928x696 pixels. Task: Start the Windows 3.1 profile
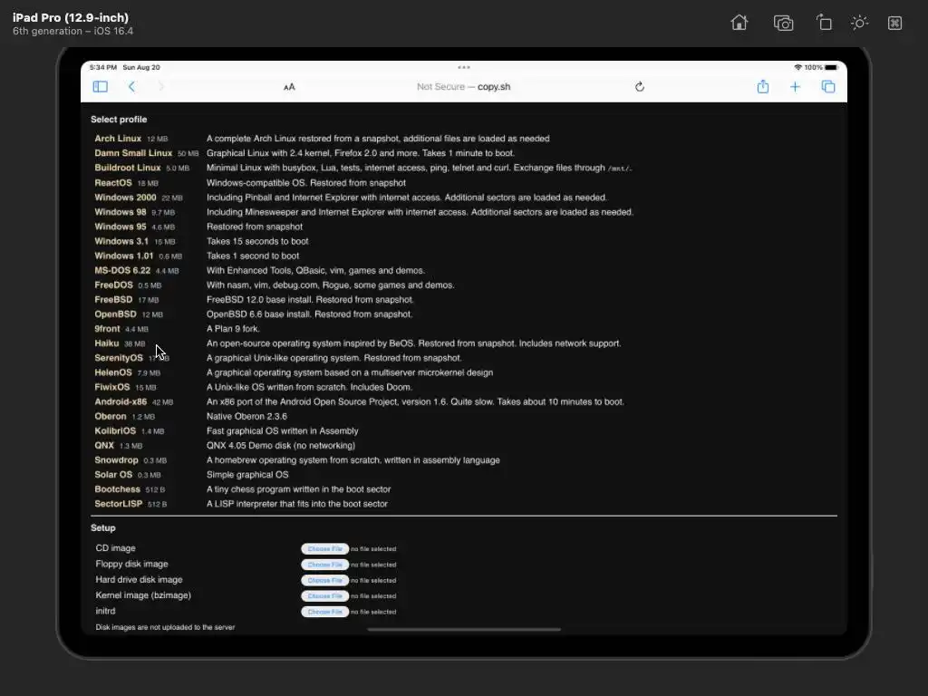click(121, 241)
